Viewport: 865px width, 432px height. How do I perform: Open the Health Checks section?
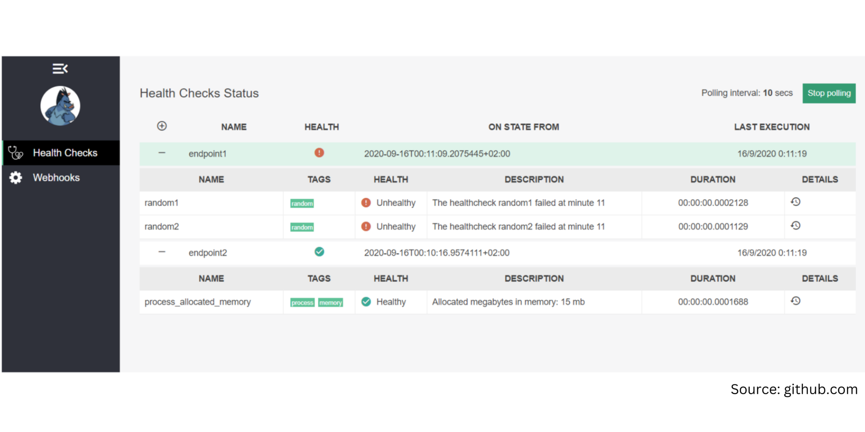[65, 153]
